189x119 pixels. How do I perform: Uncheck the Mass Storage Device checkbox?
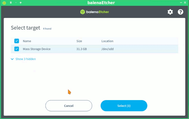17,49
